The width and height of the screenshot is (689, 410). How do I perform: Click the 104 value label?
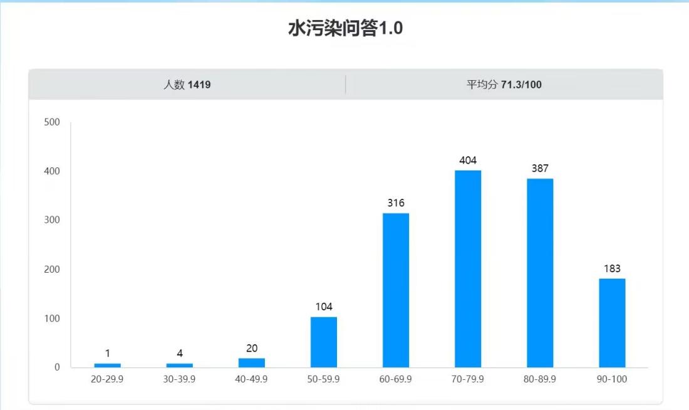tap(324, 307)
